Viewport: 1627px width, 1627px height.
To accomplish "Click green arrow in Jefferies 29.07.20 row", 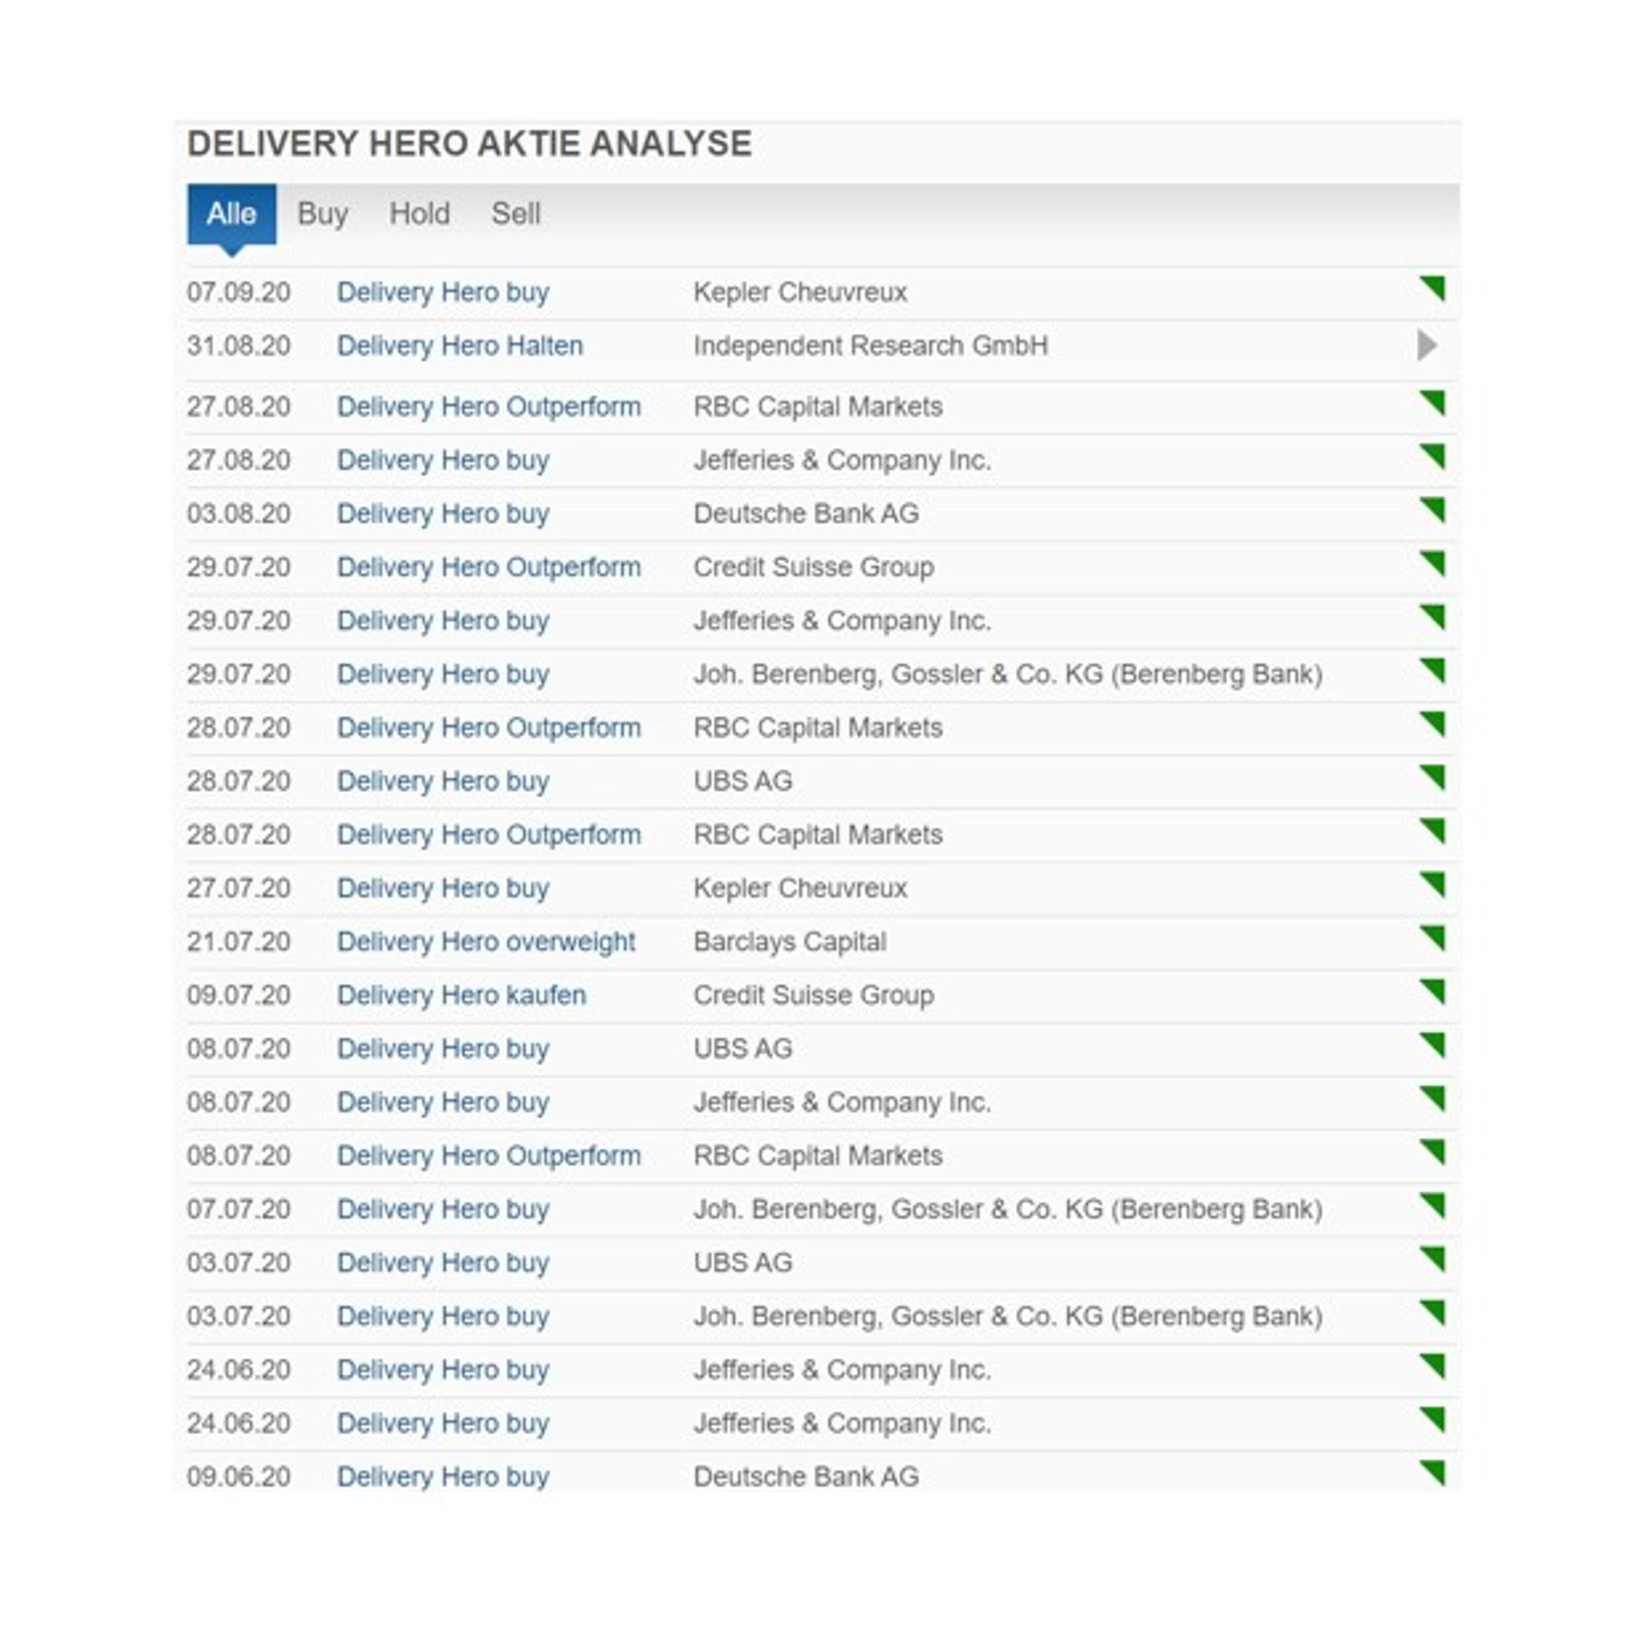I will click(x=1432, y=617).
